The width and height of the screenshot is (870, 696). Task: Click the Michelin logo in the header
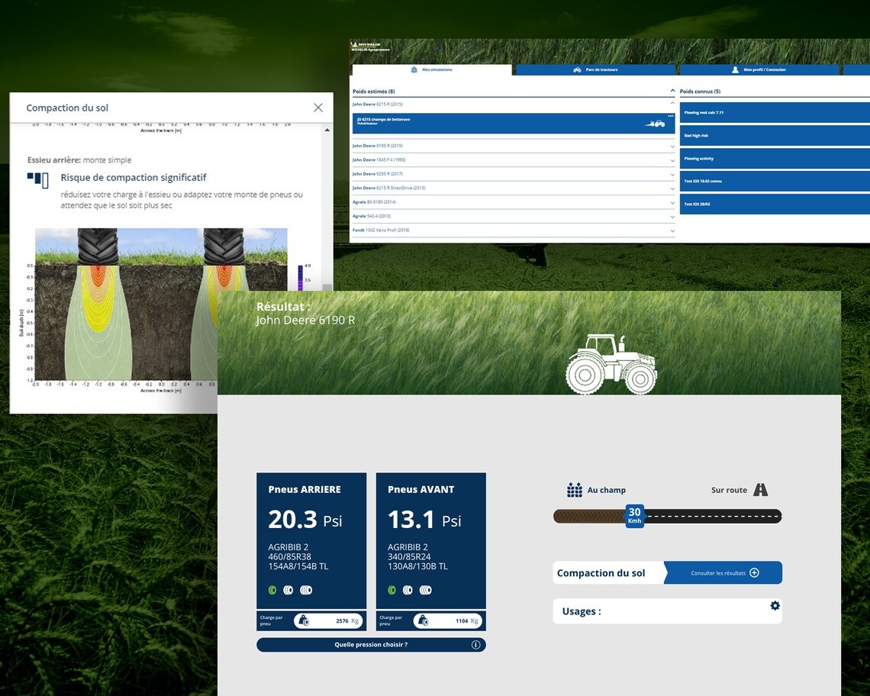366,44
